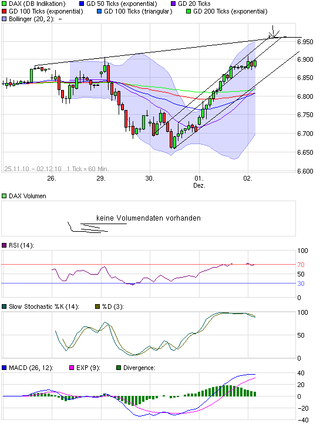Click the 'GD 50 Ticks (exponential)' label
This screenshot has height=440, width=320.
pos(122,4)
